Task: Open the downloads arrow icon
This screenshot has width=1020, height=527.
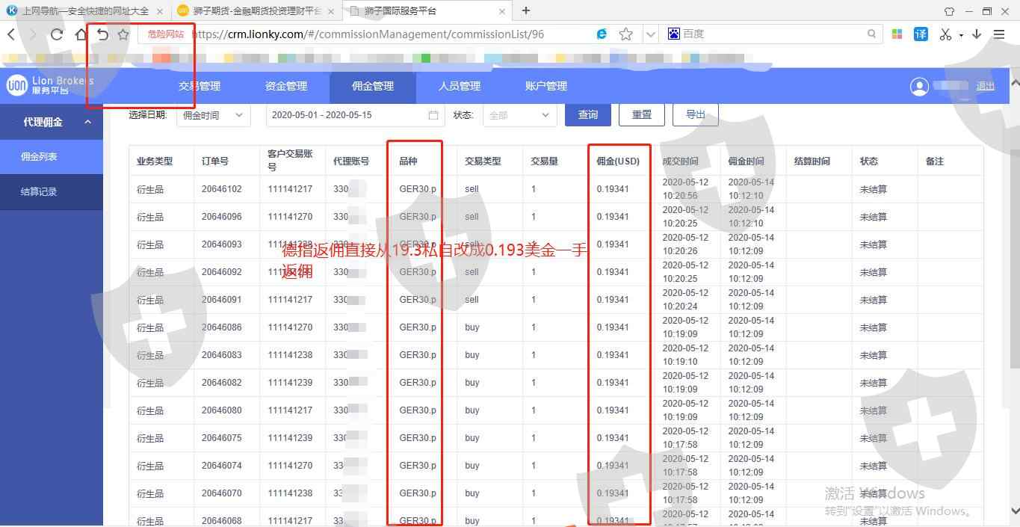Action: coord(977,34)
